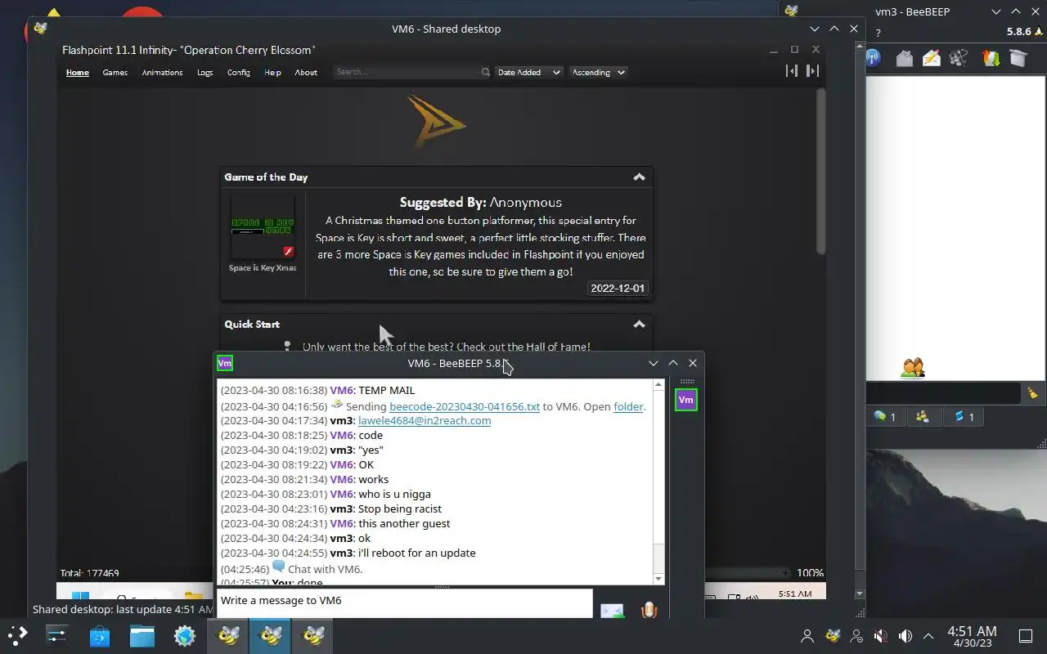Open the Discover store icon in taskbar
This screenshot has height=654, width=1047.
point(100,635)
